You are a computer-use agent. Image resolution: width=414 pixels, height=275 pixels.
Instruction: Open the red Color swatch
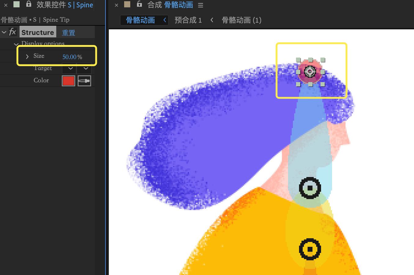68,81
